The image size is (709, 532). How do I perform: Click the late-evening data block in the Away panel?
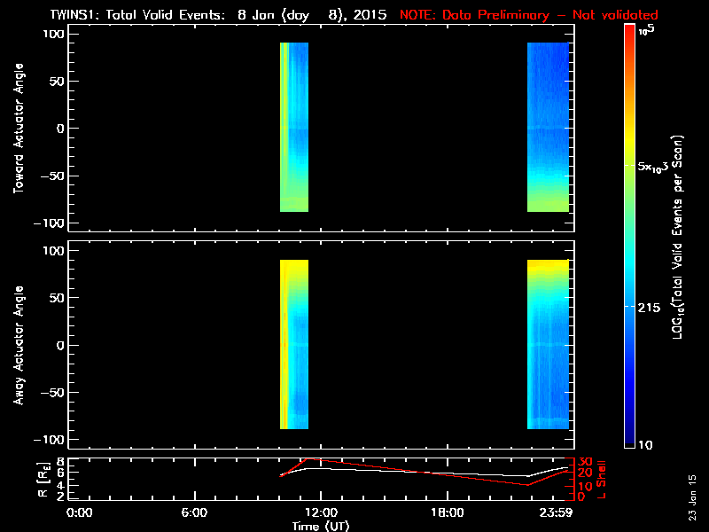click(x=548, y=344)
